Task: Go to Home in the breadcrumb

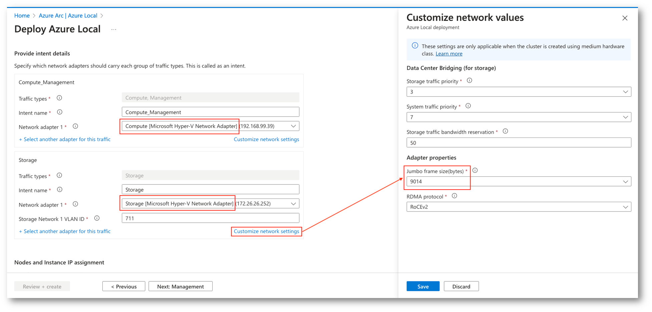Action: point(22,16)
